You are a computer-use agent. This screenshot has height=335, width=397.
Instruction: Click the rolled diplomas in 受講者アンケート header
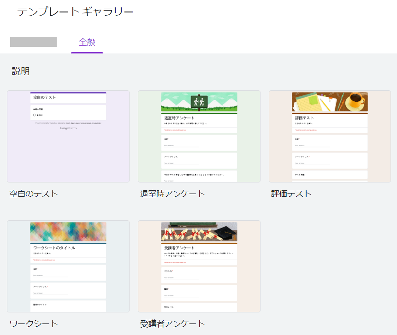(189, 234)
